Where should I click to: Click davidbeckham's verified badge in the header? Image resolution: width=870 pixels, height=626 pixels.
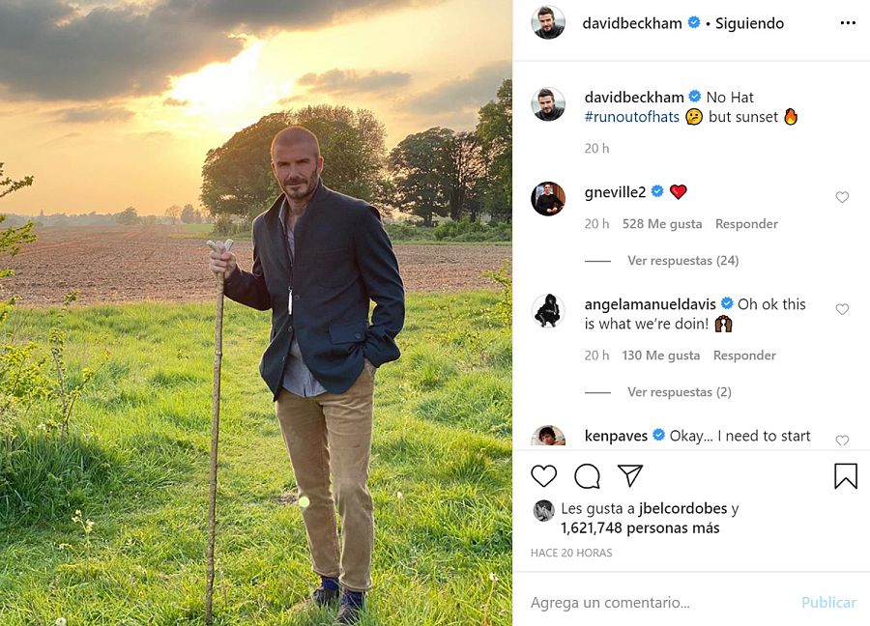[693, 21]
